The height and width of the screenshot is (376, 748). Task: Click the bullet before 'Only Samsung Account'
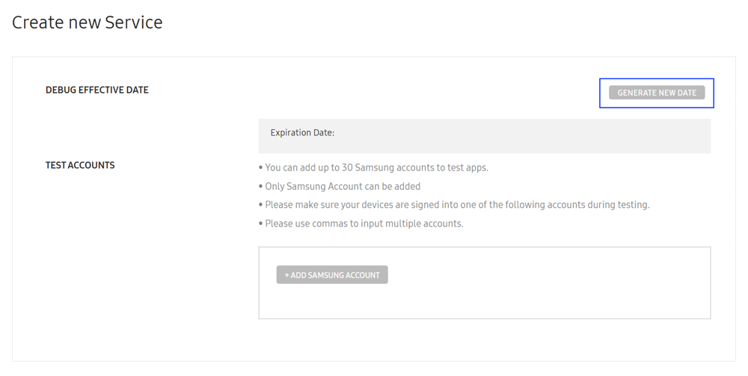(260, 186)
